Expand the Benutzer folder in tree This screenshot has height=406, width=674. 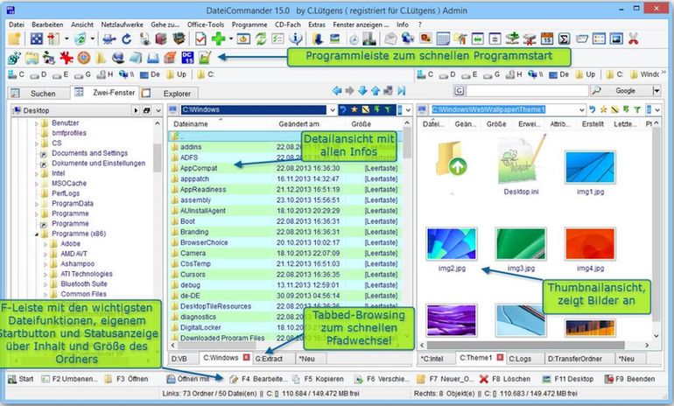pos(37,123)
